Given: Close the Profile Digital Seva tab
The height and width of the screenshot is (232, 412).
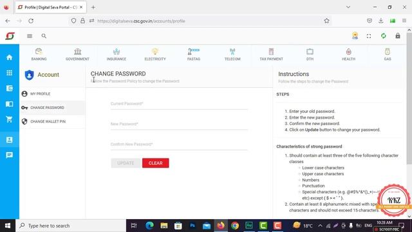Looking at the screenshot, I should [x=81, y=7].
